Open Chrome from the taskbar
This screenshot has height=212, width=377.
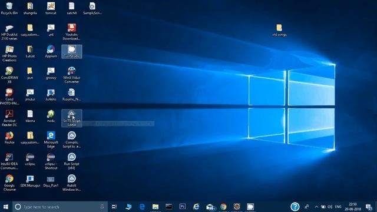click(223, 207)
